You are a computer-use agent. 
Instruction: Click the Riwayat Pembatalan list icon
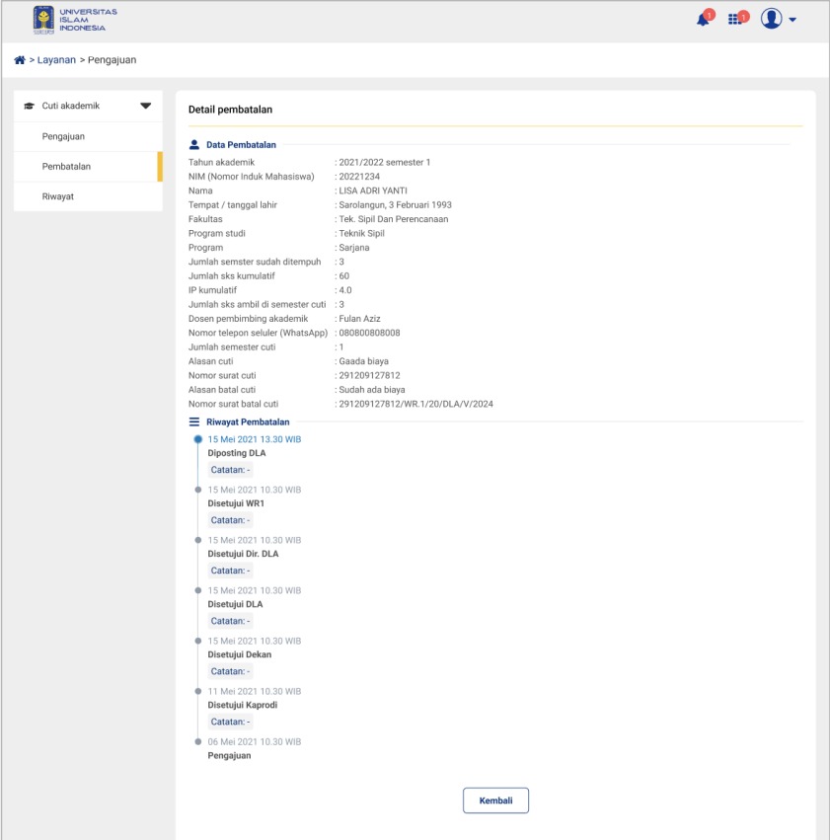(x=194, y=421)
